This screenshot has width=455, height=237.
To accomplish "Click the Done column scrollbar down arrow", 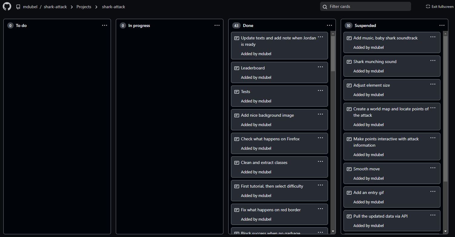I will tap(333, 231).
